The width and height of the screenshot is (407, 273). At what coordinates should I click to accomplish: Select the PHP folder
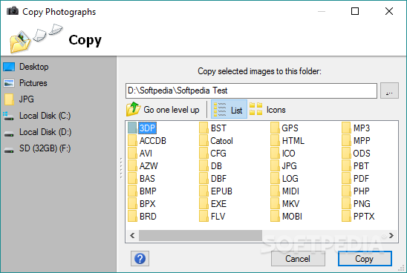[x=356, y=191]
